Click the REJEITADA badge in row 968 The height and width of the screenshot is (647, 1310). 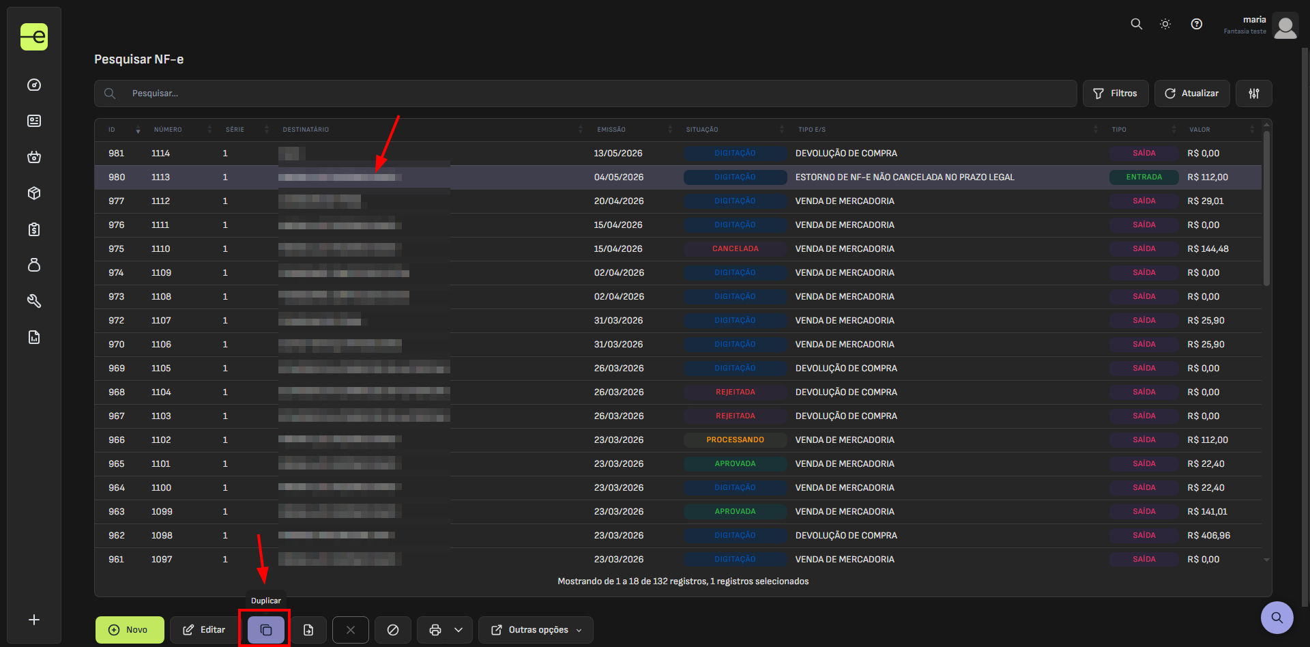736,392
